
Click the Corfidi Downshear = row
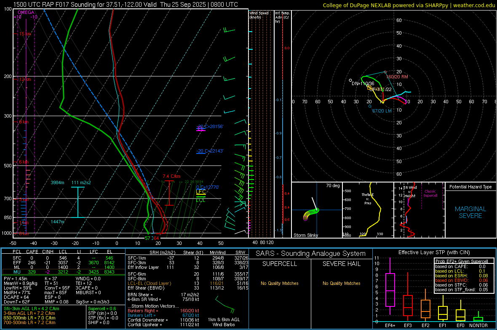tap(163, 320)
